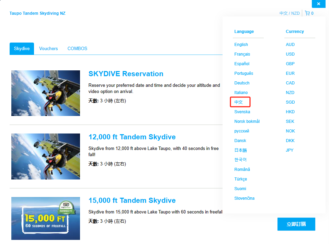Click the 12,000 ft Tandem Skydive thumbnail
The image size is (329, 244).
pyautogui.click(x=46, y=156)
